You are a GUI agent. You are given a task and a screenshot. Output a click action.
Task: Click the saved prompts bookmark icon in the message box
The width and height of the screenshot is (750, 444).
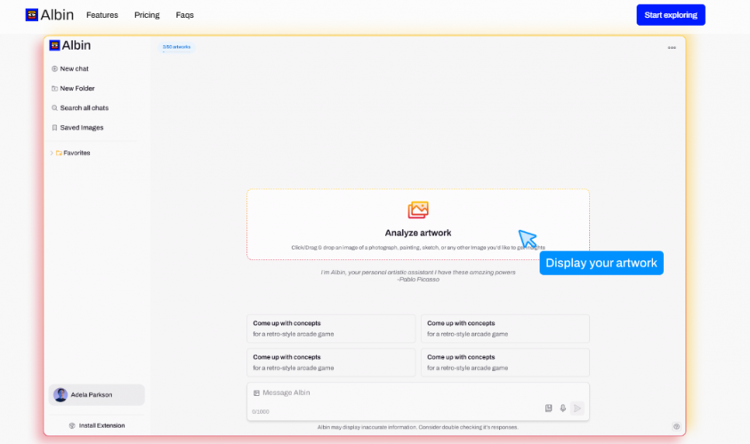[x=549, y=408]
